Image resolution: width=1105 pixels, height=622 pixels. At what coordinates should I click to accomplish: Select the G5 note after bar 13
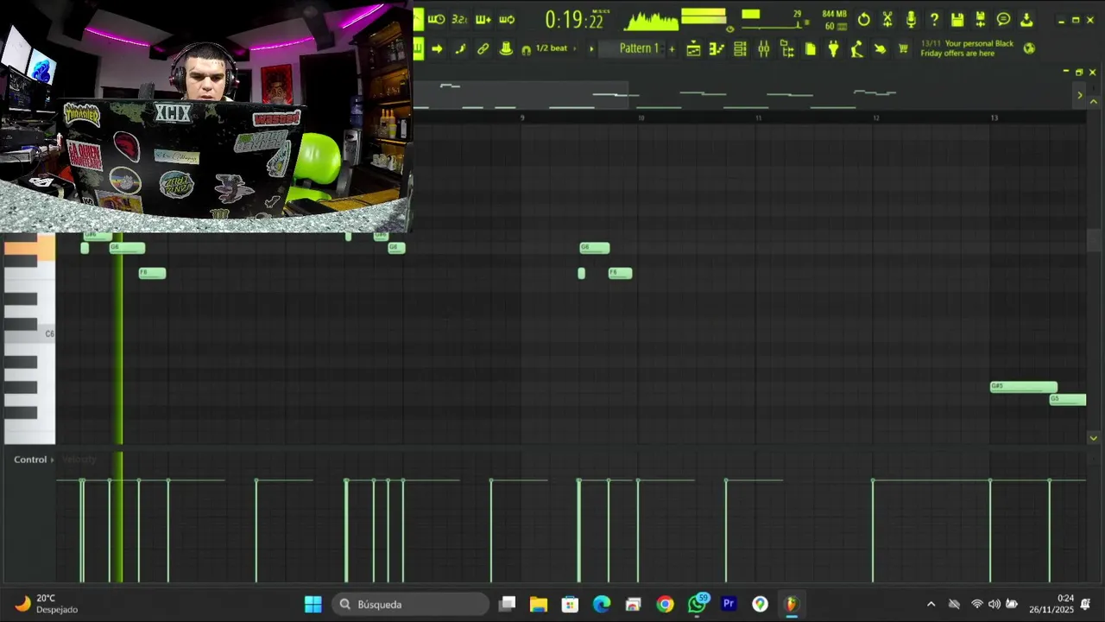pyautogui.click(x=1068, y=399)
